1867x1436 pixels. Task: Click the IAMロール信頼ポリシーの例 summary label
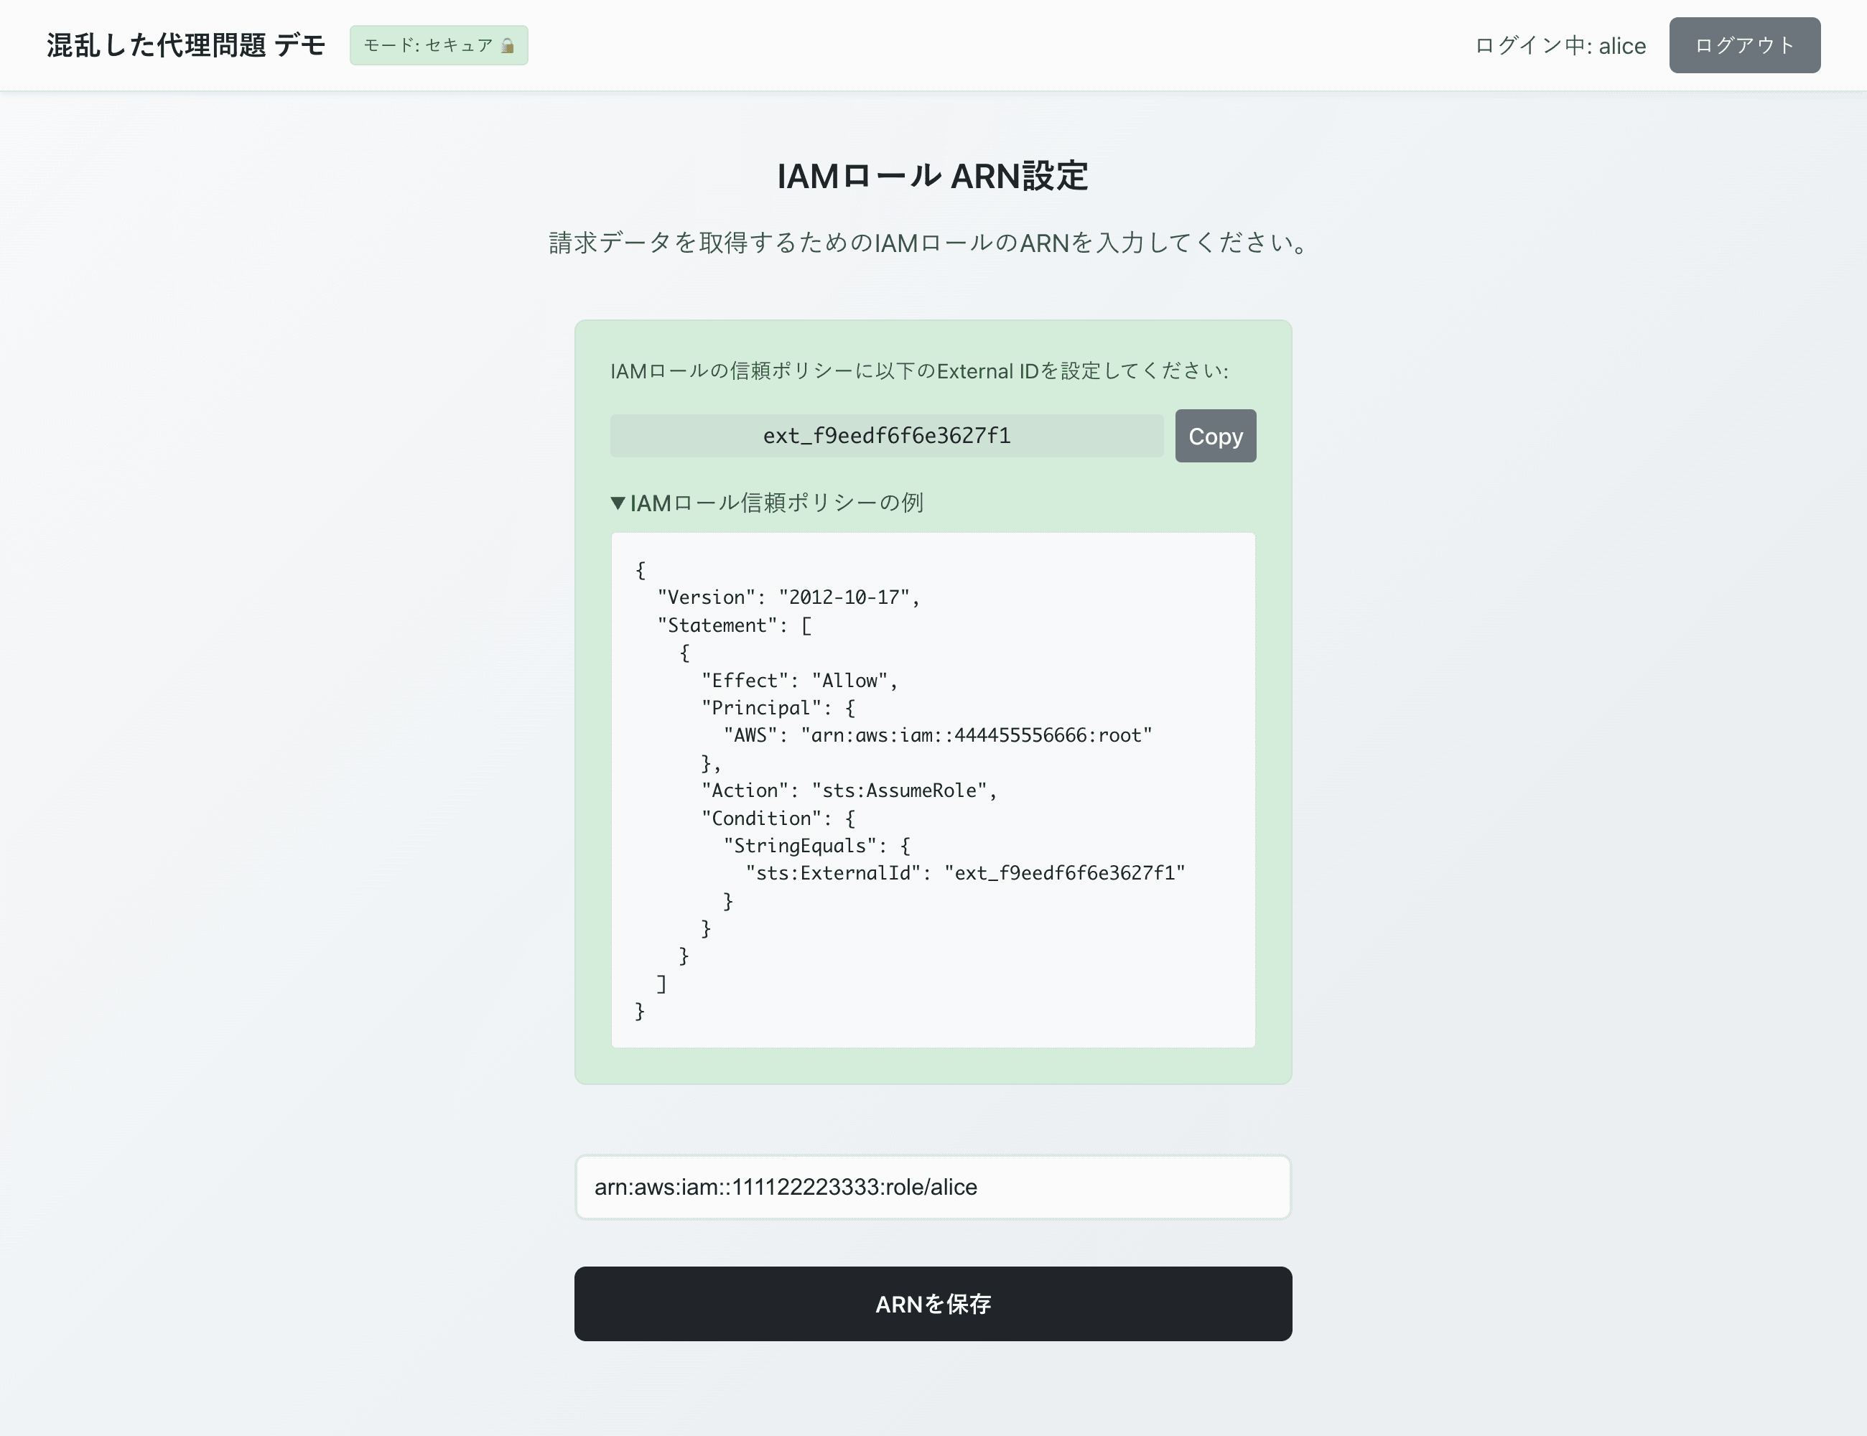point(776,503)
